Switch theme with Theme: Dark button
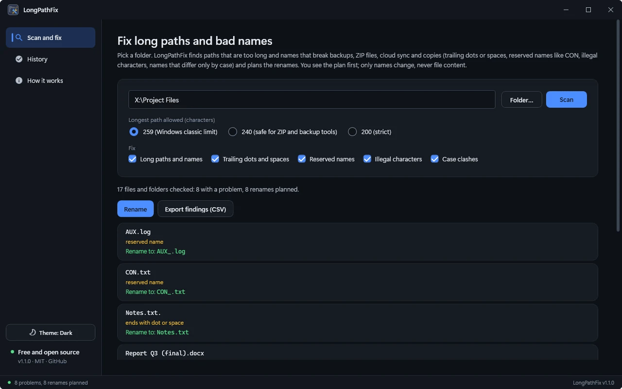Viewport: 622px width, 389px height. [51, 333]
